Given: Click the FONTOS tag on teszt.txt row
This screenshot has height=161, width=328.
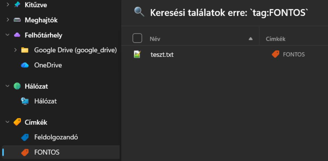Looking at the screenshot, I should (x=288, y=54).
